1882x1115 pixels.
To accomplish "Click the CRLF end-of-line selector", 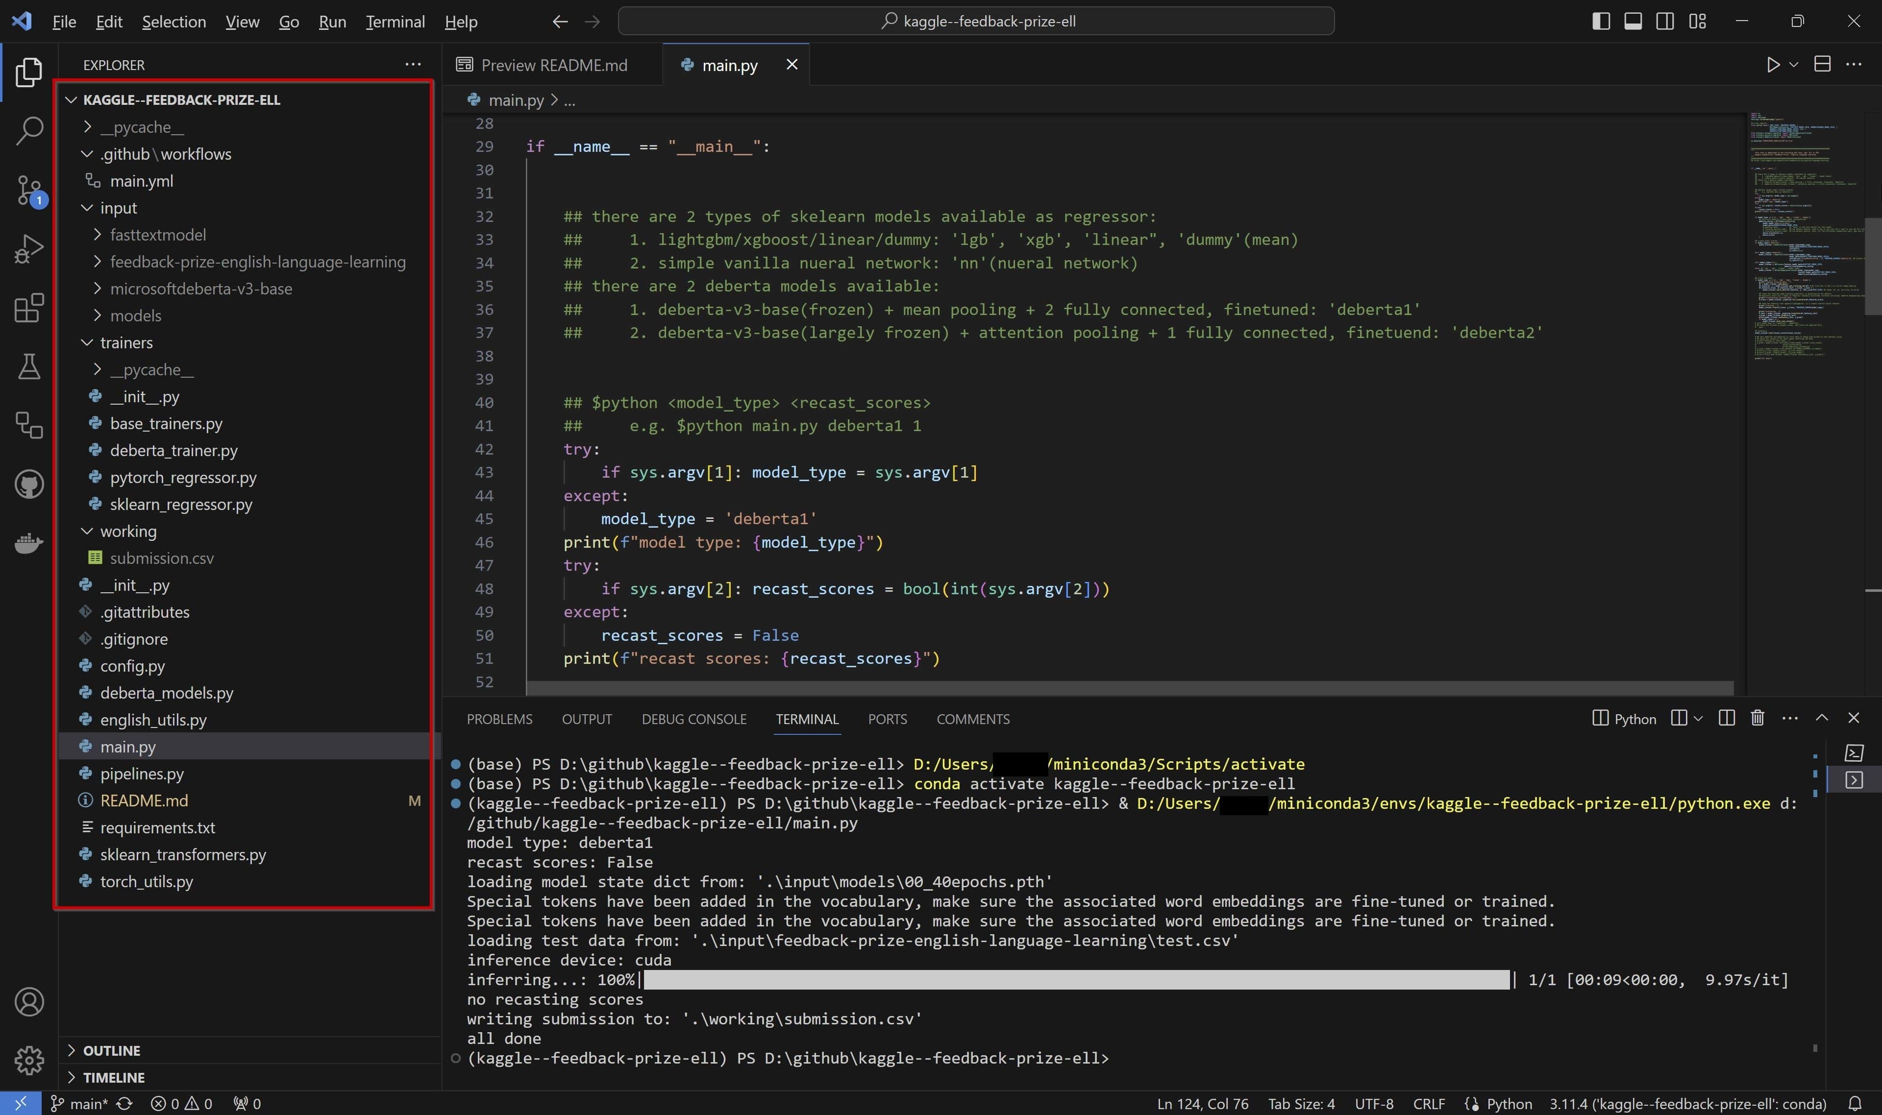I will point(1428,1103).
